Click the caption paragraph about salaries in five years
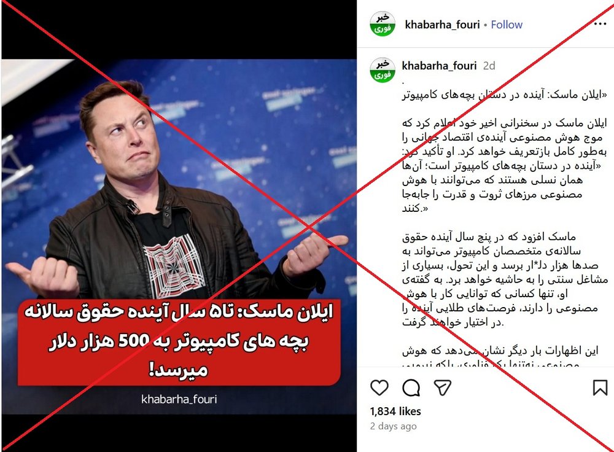The width and height of the screenshot is (614, 452). 504,279
